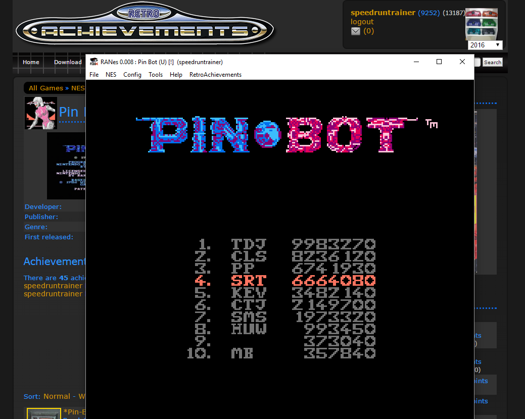
Task: Click the Pin-Bot achievement badge icon
Action: tap(43, 413)
